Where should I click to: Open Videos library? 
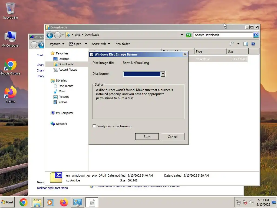(x=63, y=102)
